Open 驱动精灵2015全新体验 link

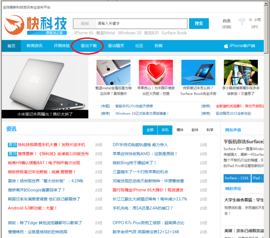(233, 114)
